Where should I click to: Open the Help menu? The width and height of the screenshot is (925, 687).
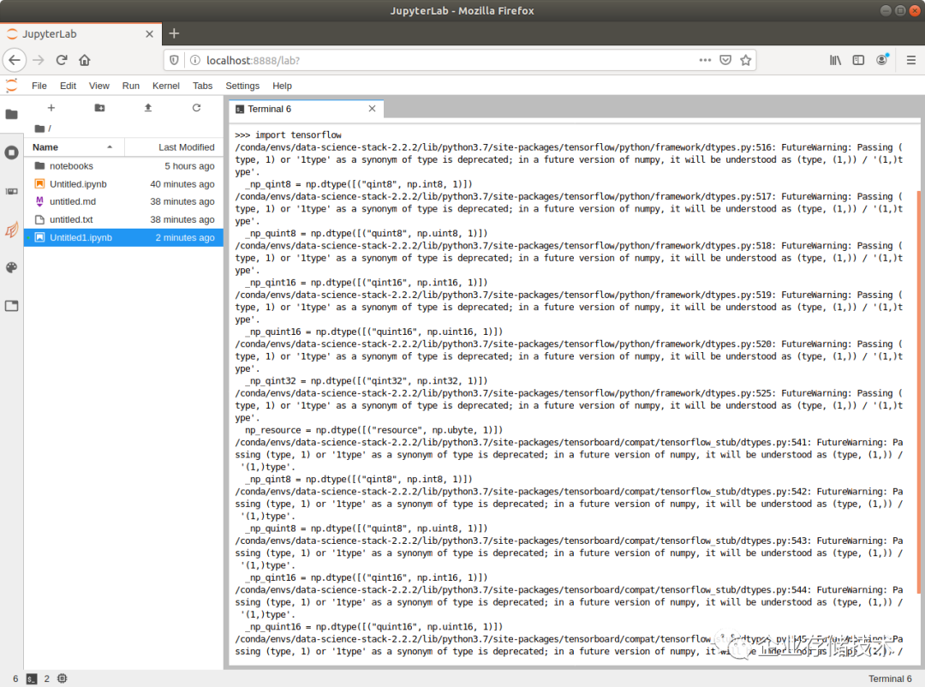(282, 86)
